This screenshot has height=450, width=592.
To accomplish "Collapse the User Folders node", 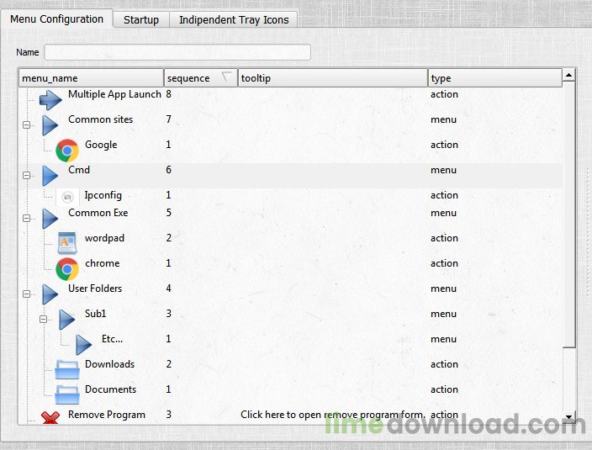I will coord(26,294).
